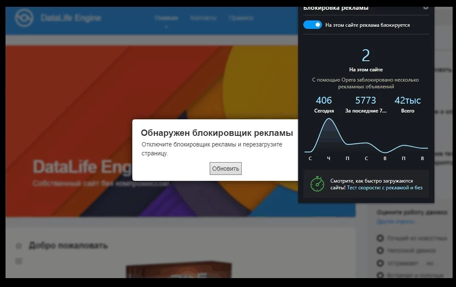The width and height of the screenshot is (456, 287).
Task: Click the star icon beside Добро пожаловать
Action: [x=19, y=246]
